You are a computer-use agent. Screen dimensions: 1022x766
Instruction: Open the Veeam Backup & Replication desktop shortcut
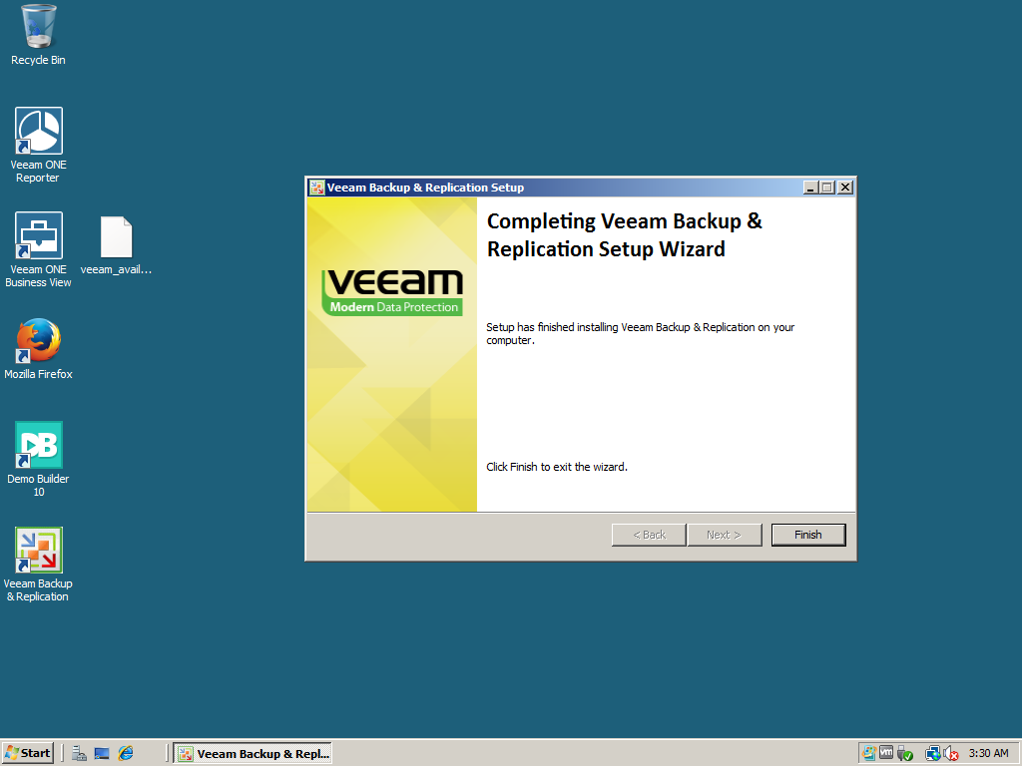pos(38,551)
